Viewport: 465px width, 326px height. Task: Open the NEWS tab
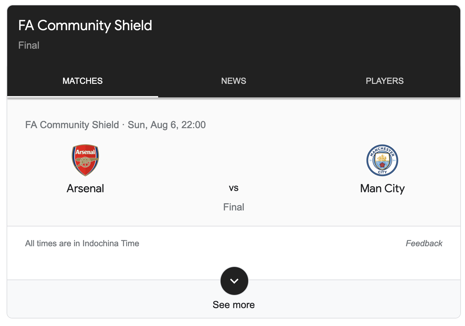(x=234, y=81)
